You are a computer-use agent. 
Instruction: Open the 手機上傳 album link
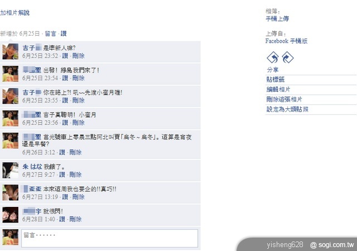click(x=277, y=18)
